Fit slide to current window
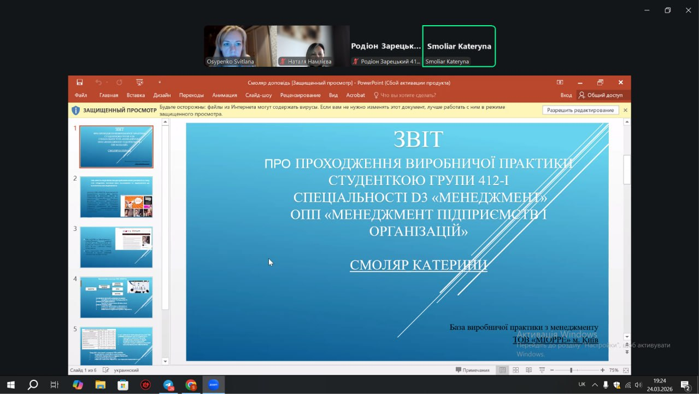699x394 pixels. pyautogui.click(x=625, y=370)
